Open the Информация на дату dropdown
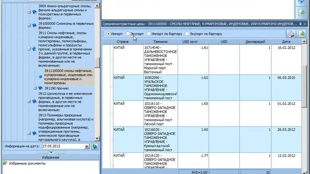 point(87,146)
